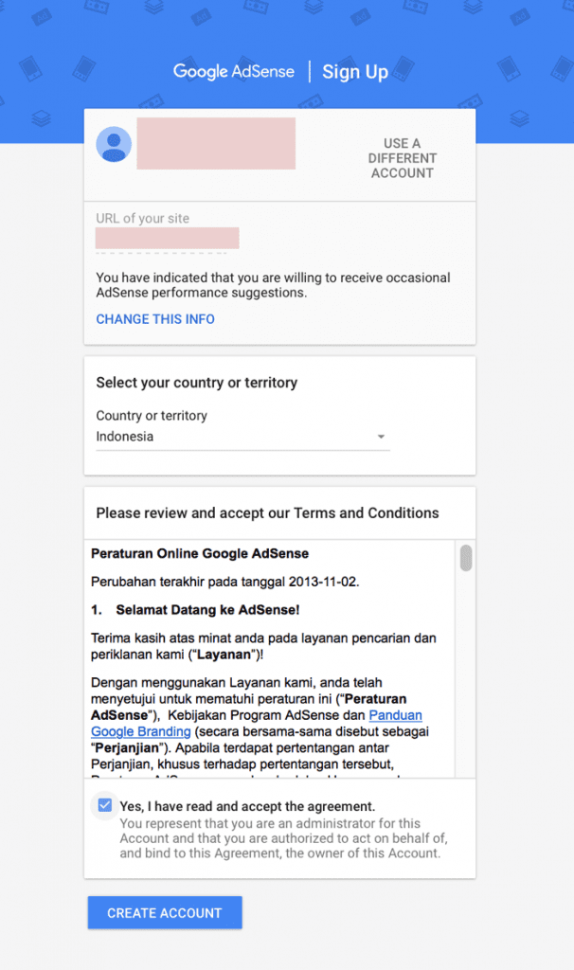Click the Sign Up header text
Viewport: 574px width, 970px height.
355,72
